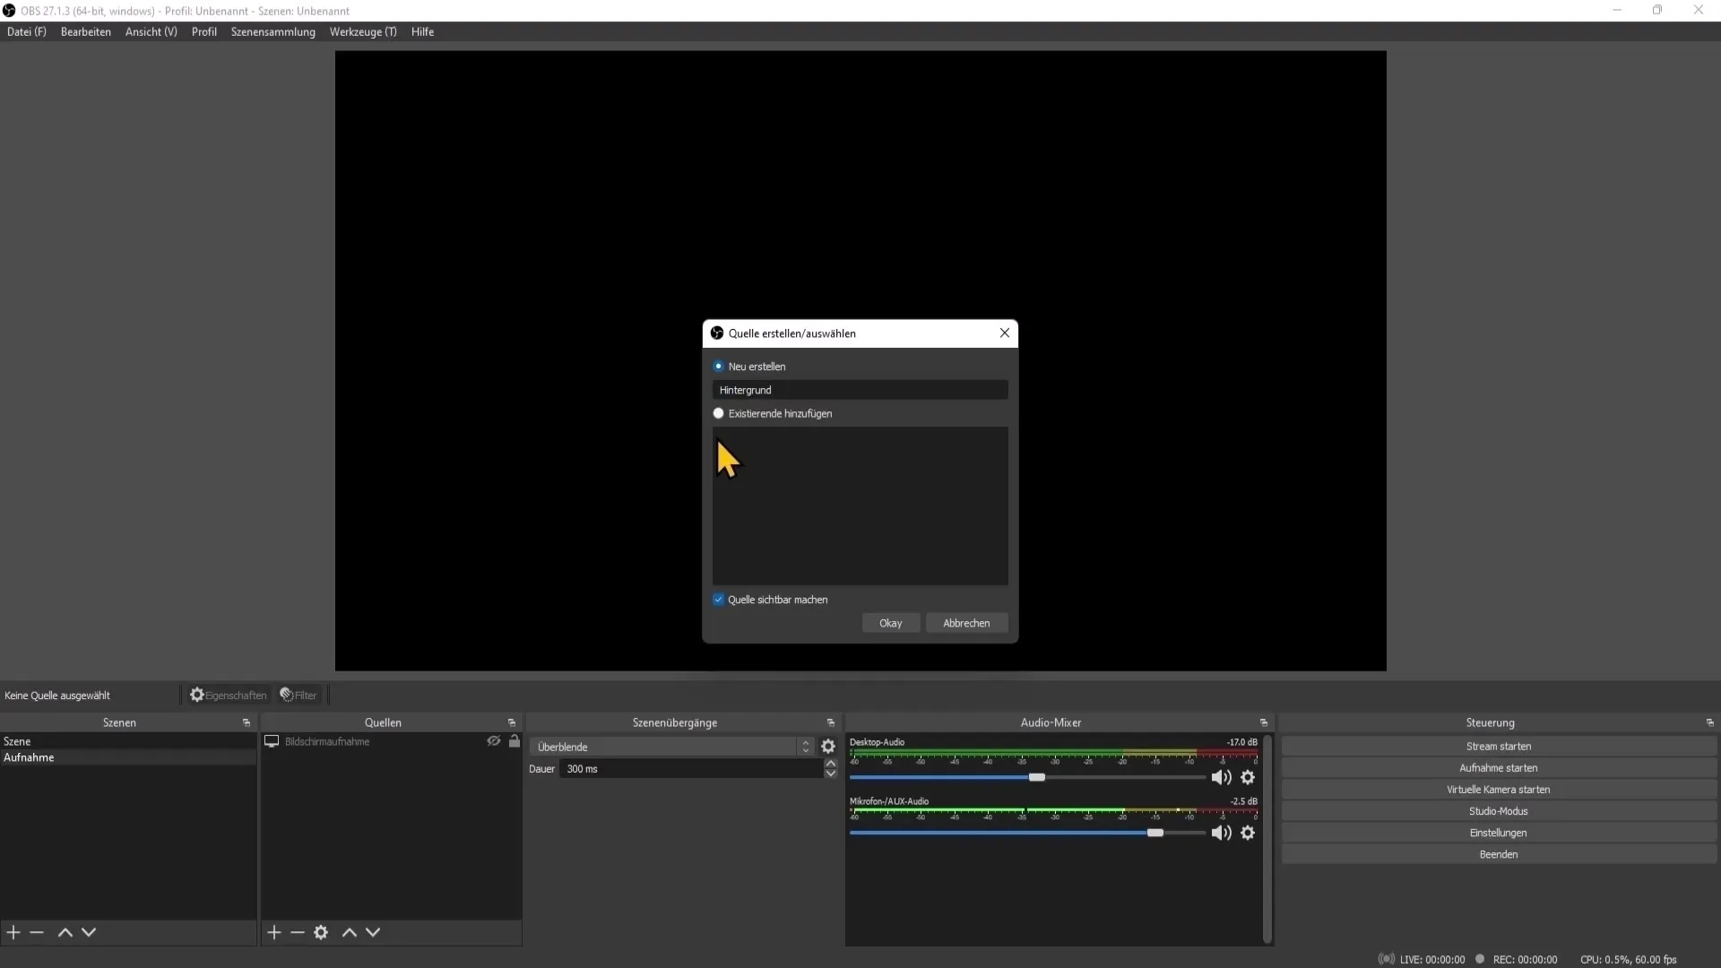Screen dimensions: 1721x968
Task: Move scene down in Szenen panel
Action: point(89,932)
